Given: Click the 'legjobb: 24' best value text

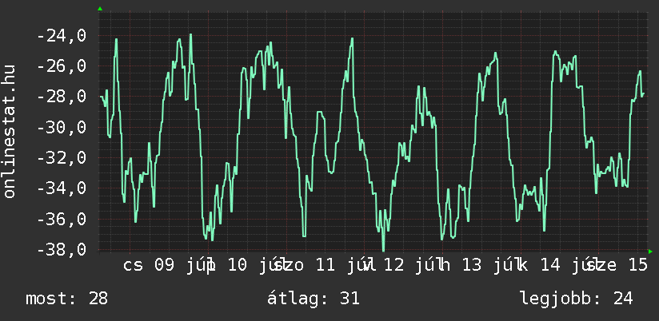Looking at the screenshot, I should [x=576, y=299].
